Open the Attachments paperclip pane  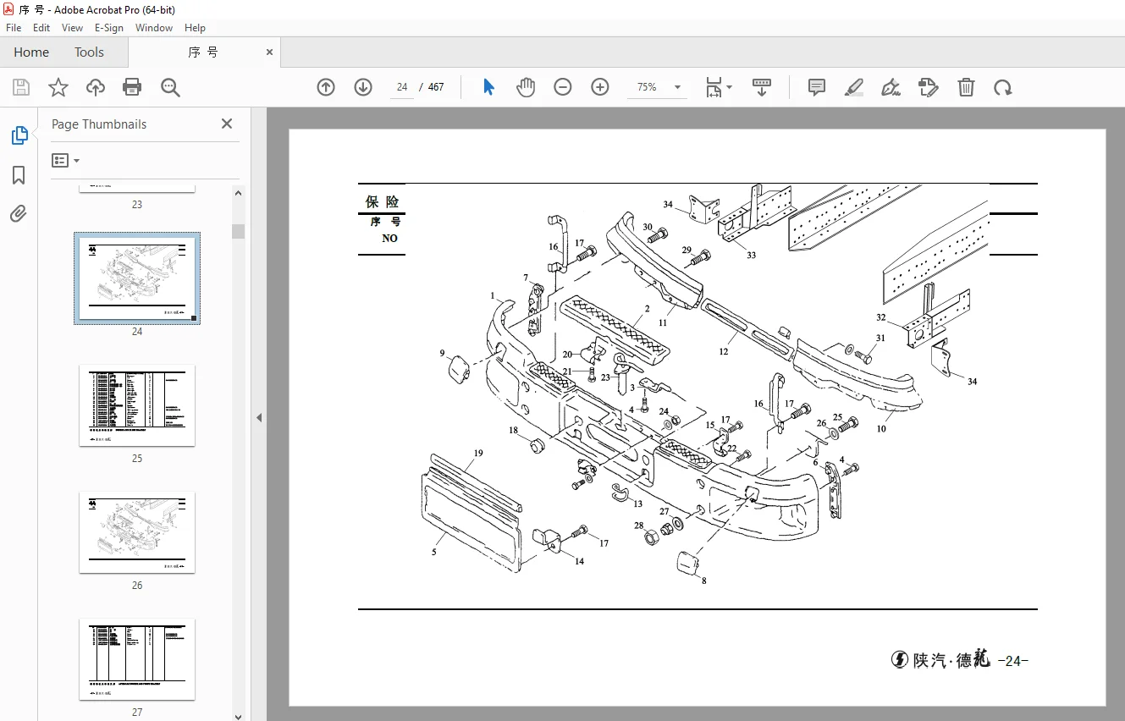coord(19,213)
